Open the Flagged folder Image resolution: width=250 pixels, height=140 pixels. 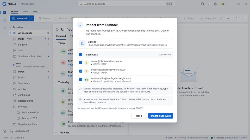pyautogui.click(x=29, y=45)
